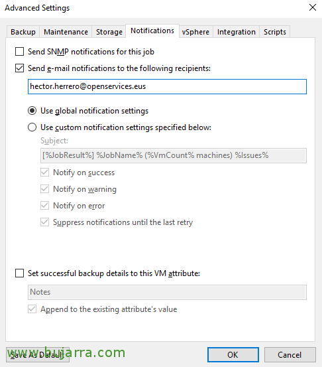Switch to the Scripts tab
Image resolution: width=322 pixels, height=367 pixels.
[275, 32]
